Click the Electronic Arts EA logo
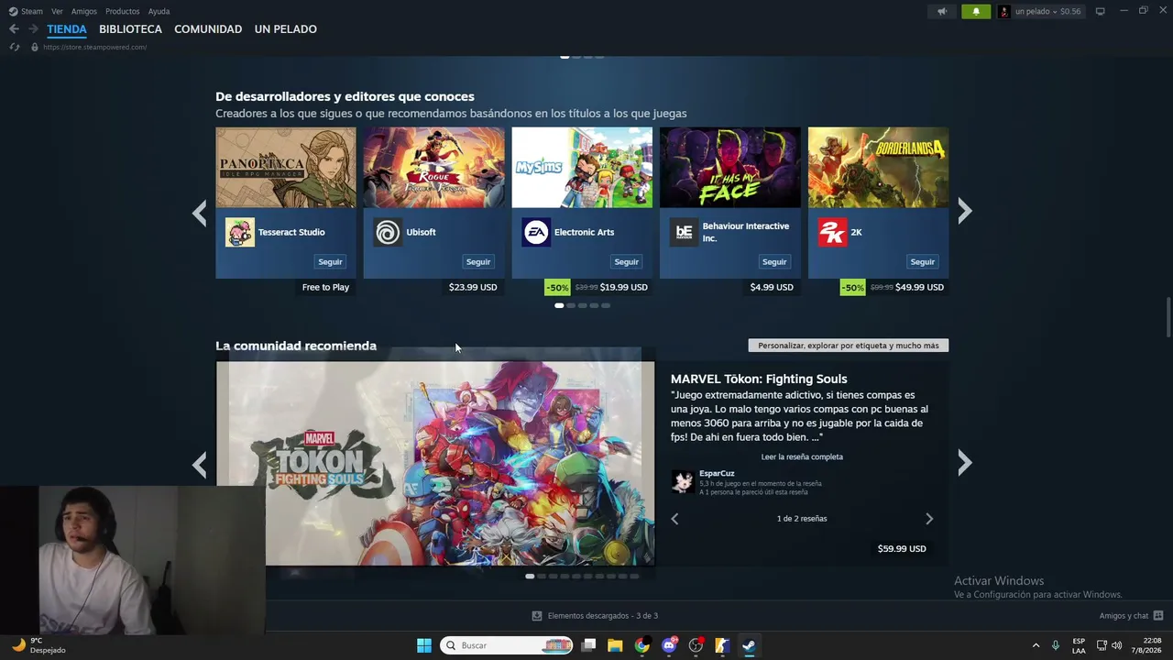This screenshot has width=1173, height=660. (x=536, y=232)
